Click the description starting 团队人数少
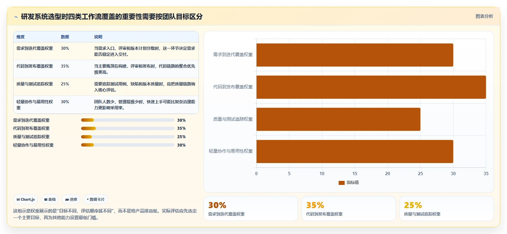507x234 pixels. [x=145, y=105]
